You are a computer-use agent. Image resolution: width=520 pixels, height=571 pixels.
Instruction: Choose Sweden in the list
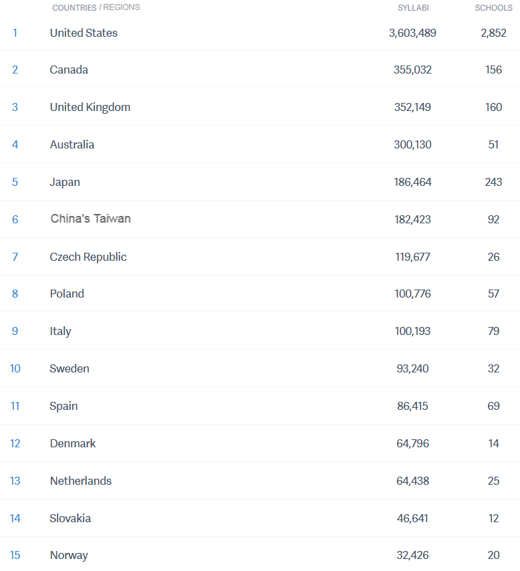[70, 368]
